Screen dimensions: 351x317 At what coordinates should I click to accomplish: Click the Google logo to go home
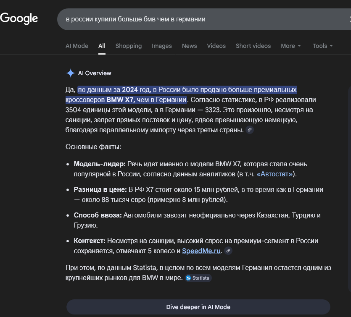(19, 19)
